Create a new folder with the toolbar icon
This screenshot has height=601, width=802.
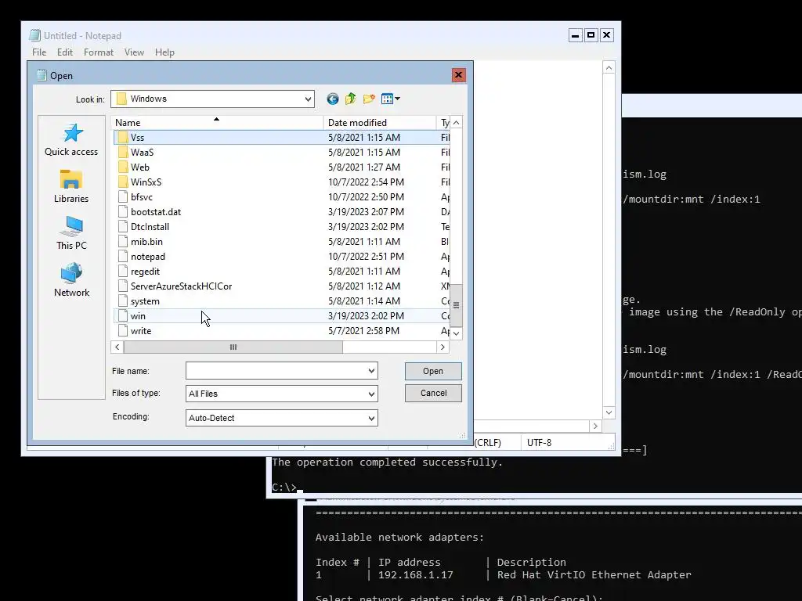[x=369, y=99]
